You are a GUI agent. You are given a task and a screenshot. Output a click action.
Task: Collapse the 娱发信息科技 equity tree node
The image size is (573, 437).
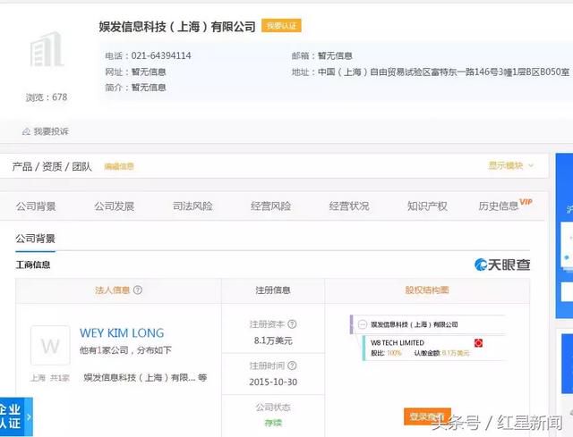click(362, 324)
